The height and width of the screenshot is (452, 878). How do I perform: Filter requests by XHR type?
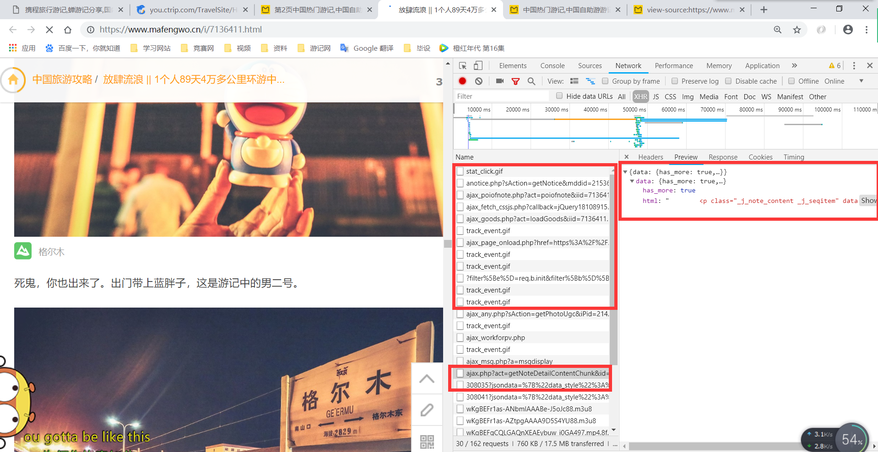[x=640, y=96]
